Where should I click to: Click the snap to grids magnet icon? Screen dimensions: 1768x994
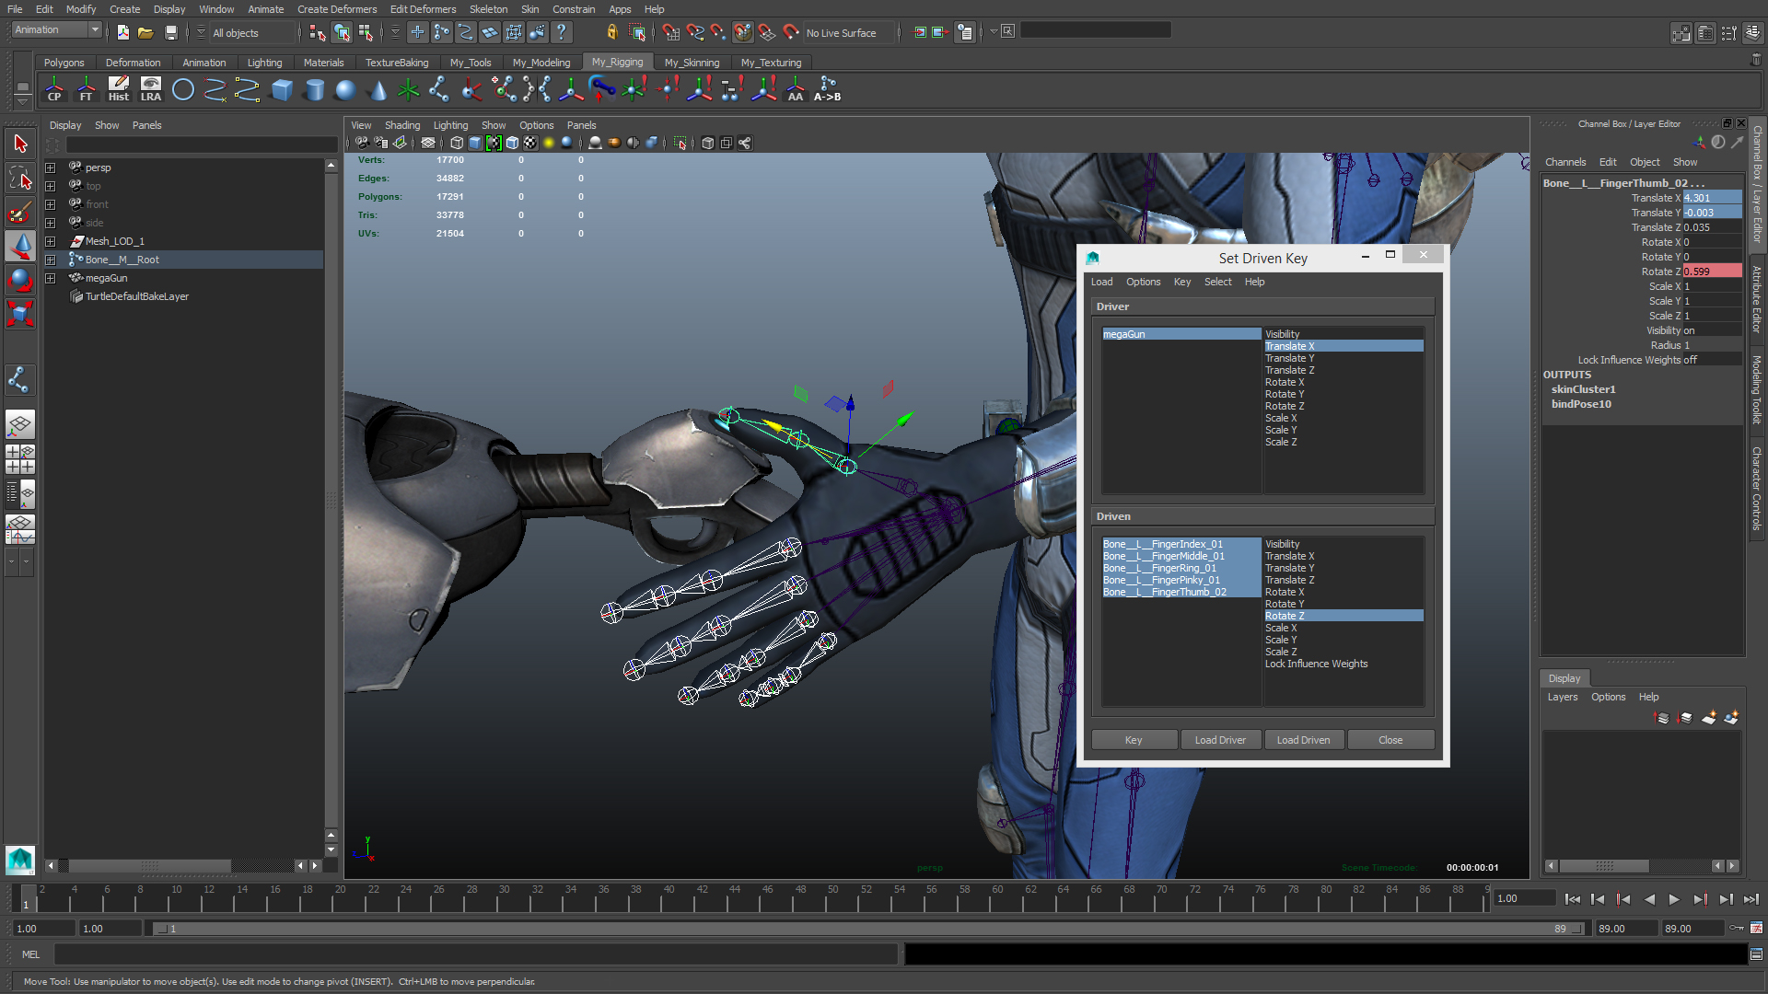tap(671, 32)
